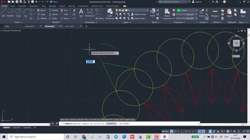This screenshot has width=250, height=140.
Task: Click the Plot (print) icon
Action: point(32,2)
